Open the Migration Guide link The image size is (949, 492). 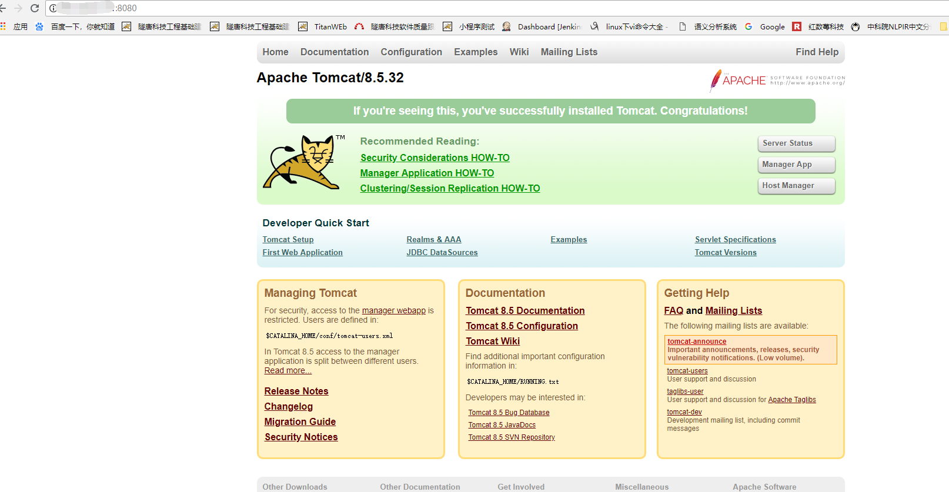[300, 421]
